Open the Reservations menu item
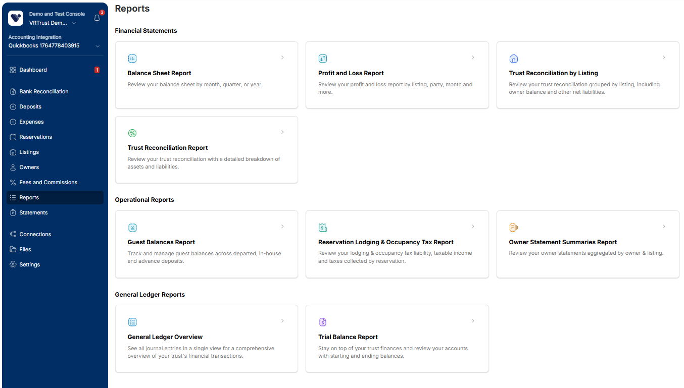The image size is (684, 388). 55,137
